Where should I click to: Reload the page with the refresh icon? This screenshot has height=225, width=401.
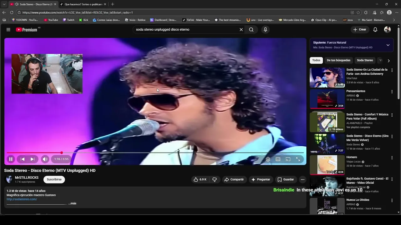click(x=12, y=12)
